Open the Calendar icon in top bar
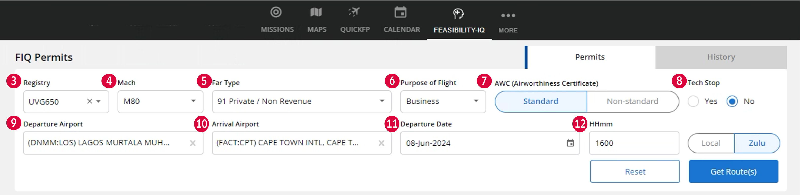Screen dimensions: 800x195 (x=400, y=12)
